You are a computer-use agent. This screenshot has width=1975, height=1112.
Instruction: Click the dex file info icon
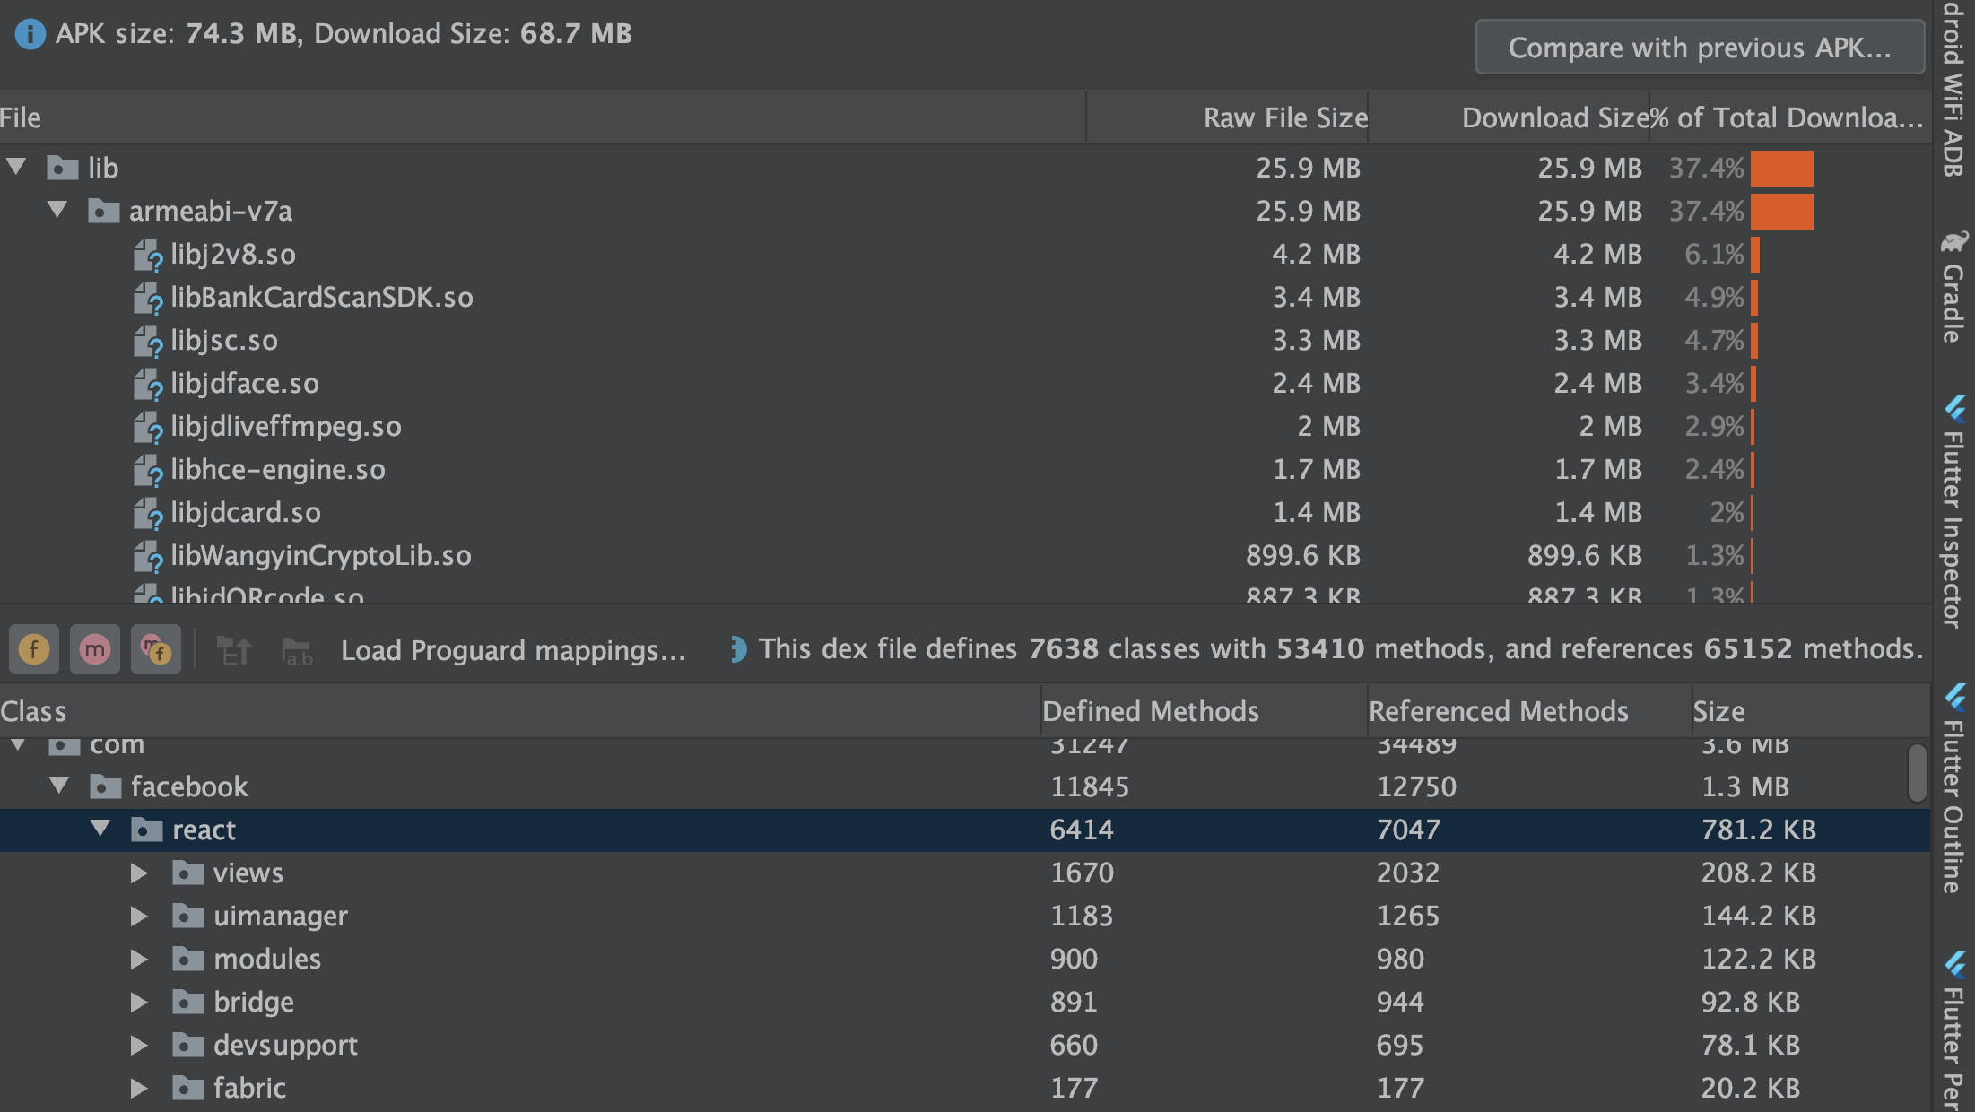click(737, 649)
